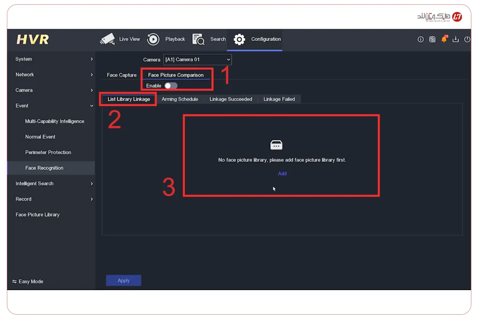Click the Configuration gear icon
This screenshot has width=478, height=319.
tap(239, 39)
